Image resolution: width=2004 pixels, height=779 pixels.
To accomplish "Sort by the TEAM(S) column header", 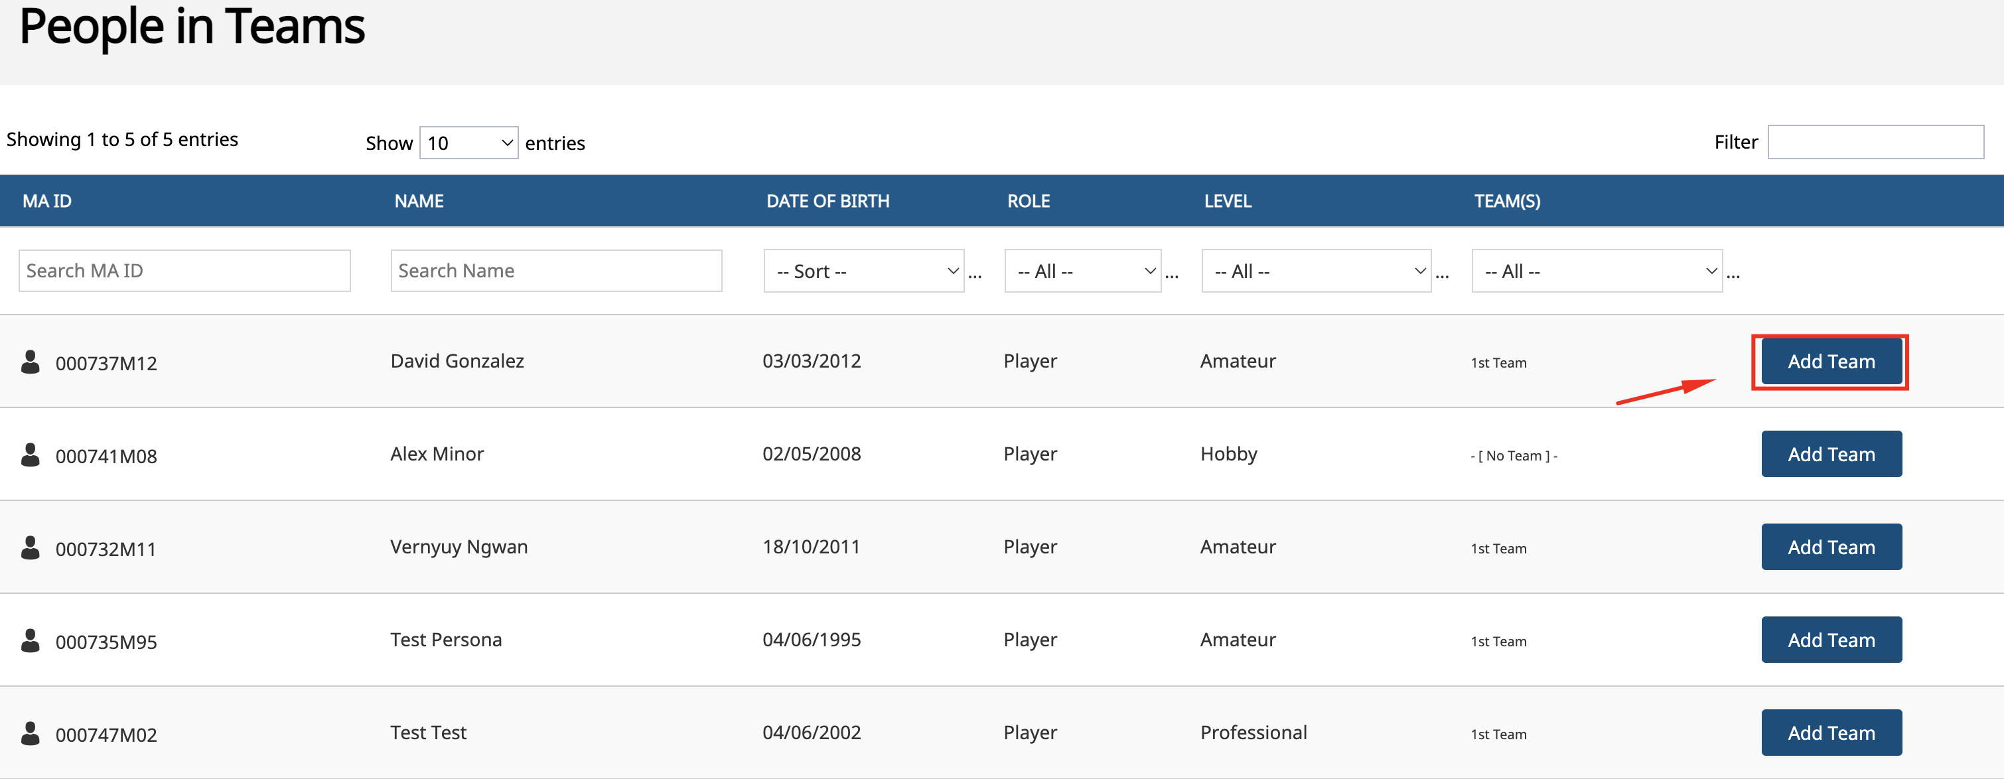I will tap(1506, 202).
